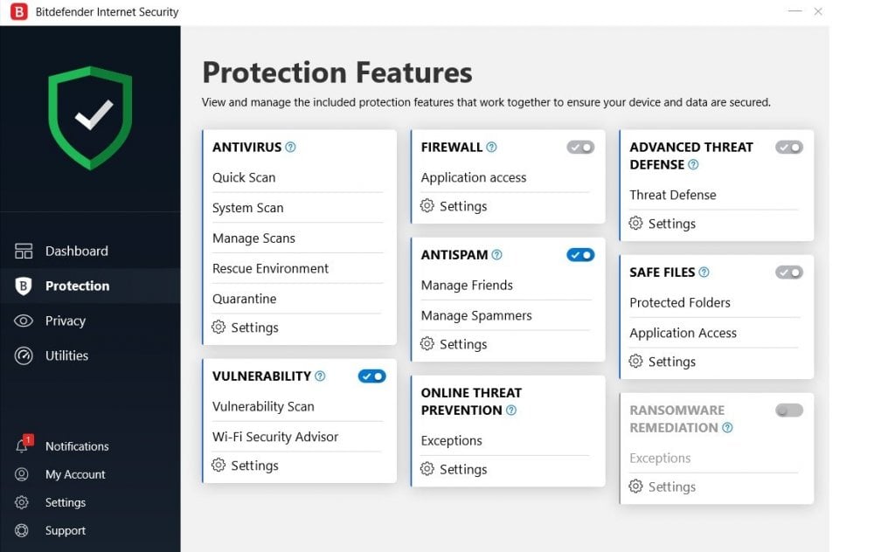The height and width of the screenshot is (552, 874).
Task: Click gear icon in Firewall card
Action: tap(427, 205)
